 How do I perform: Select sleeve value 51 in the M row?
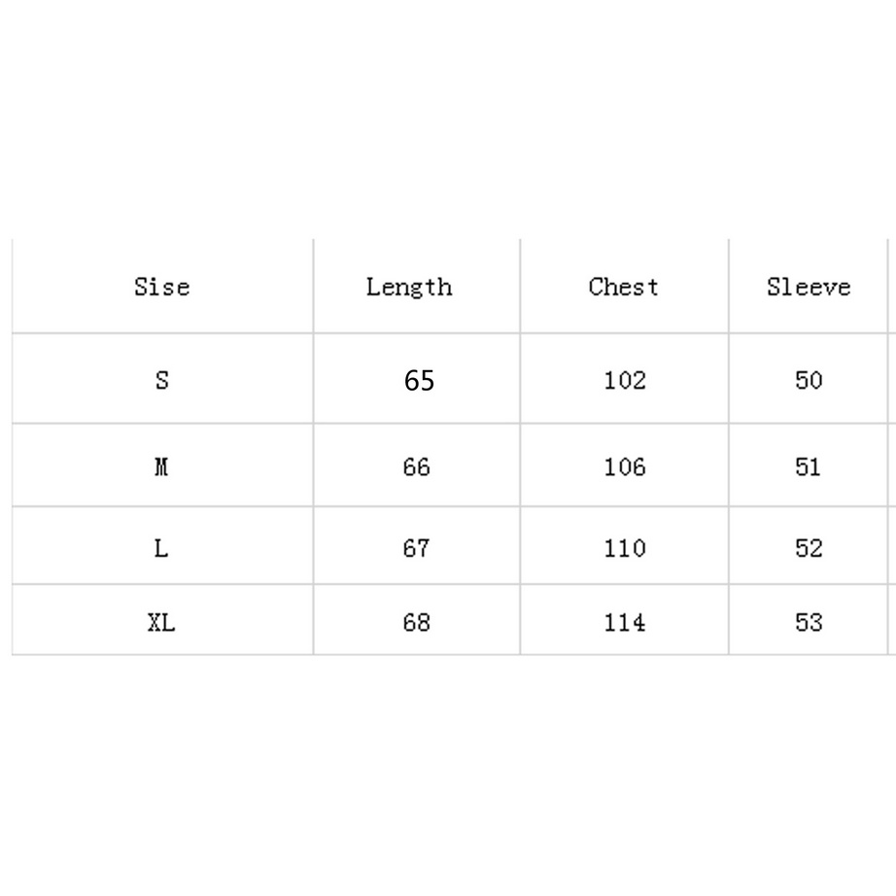point(809,467)
